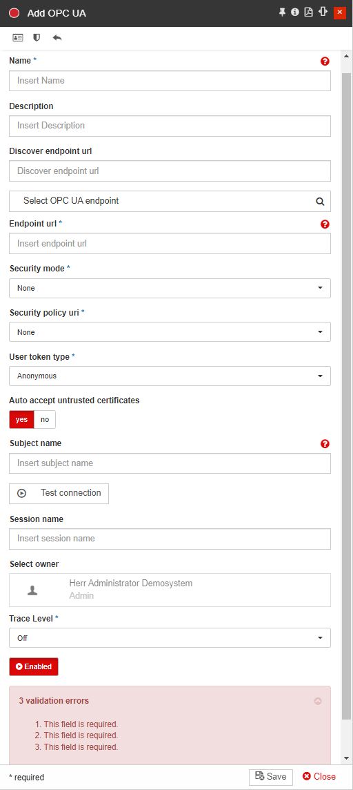Open the info icon in header
Image resolution: width=353 pixels, height=790 pixels.
295,12
